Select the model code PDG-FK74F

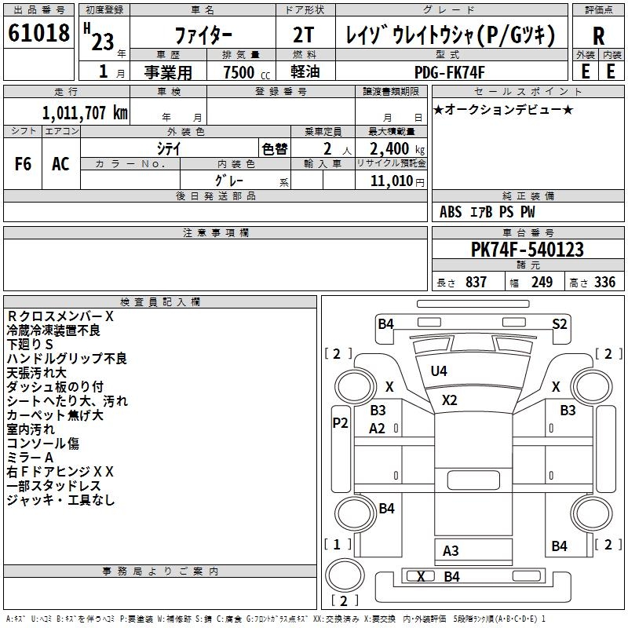(x=449, y=72)
